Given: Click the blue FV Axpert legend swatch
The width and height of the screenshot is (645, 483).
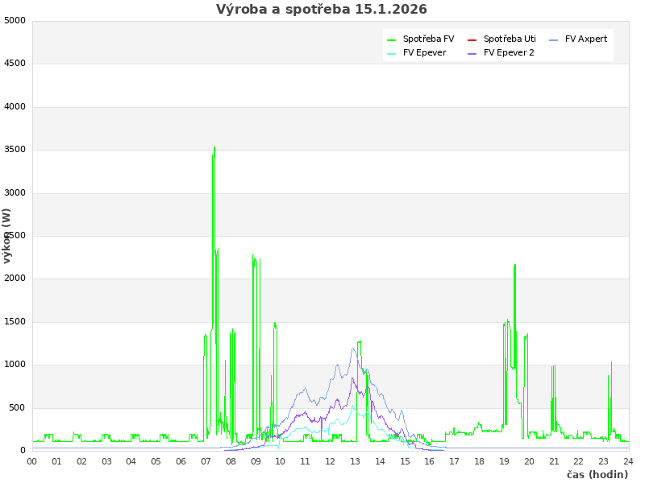Looking at the screenshot, I should pyautogui.click(x=554, y=39).
